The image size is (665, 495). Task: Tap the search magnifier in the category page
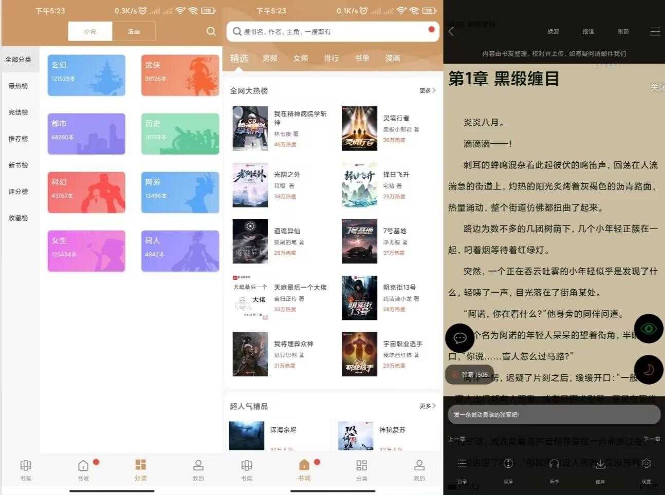coord(211,31)
